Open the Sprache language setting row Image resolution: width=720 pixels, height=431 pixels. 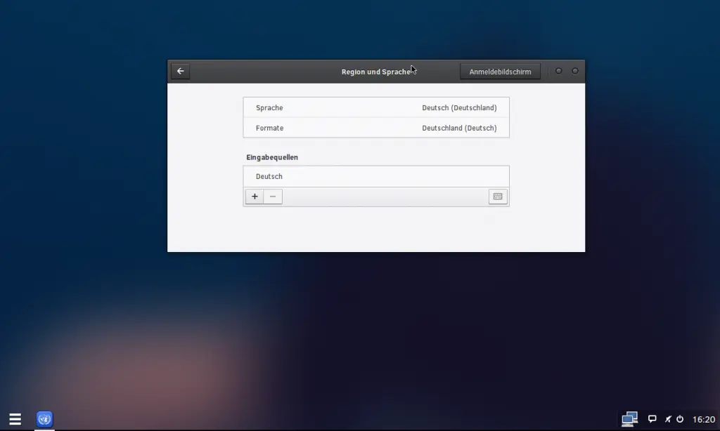[x=376, y=107]
